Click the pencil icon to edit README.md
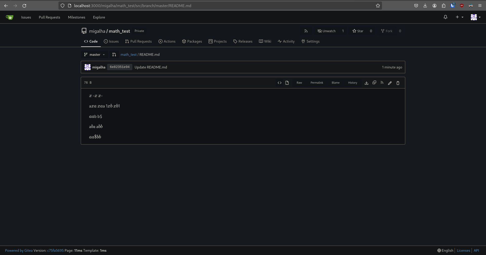The image size is (486, 255). 390,83
